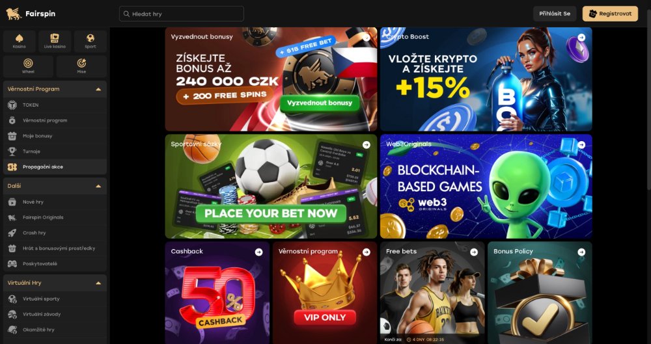Click the Přihlásit Se button
Viewport: 651px width, 344px height.
point(555,14)
